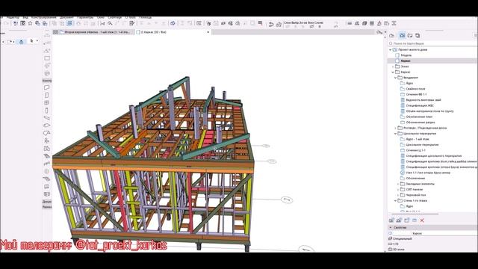Select 'Ядро - 1-ый этаж' view

pyautogui.click(x=418, y=139)
